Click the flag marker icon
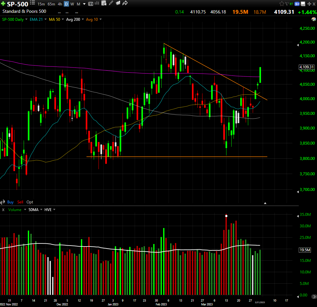The width and height of the screenshot is (317, 307). point(287,4)
